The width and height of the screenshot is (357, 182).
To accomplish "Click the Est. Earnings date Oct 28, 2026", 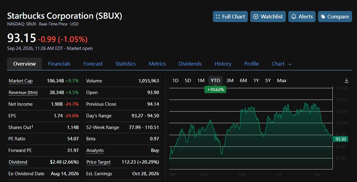I will (146, 174).
